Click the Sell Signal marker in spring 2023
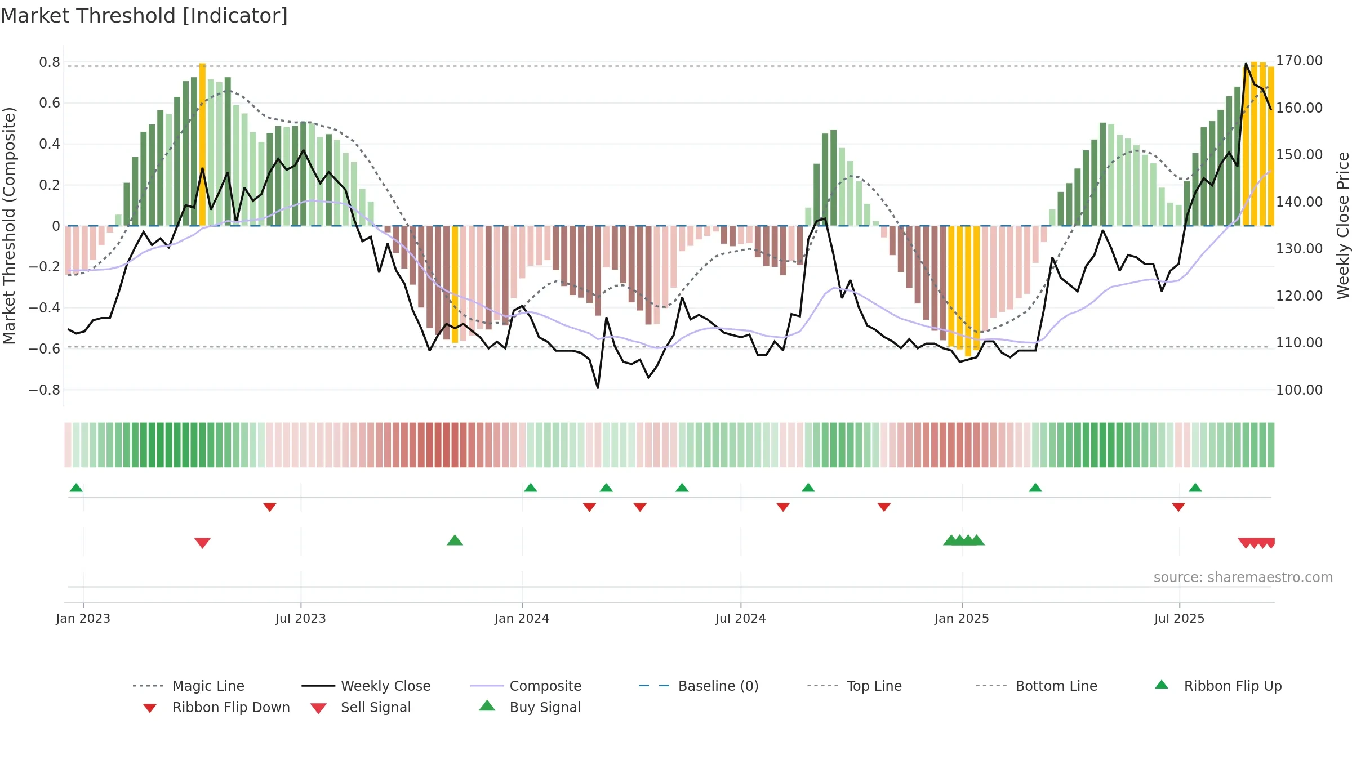Screen dimensions: 1352x760 (202, 543)
